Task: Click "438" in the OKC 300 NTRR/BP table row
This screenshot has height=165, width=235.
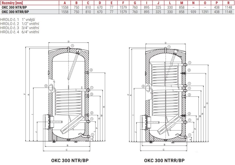Action: coord(217,12)
